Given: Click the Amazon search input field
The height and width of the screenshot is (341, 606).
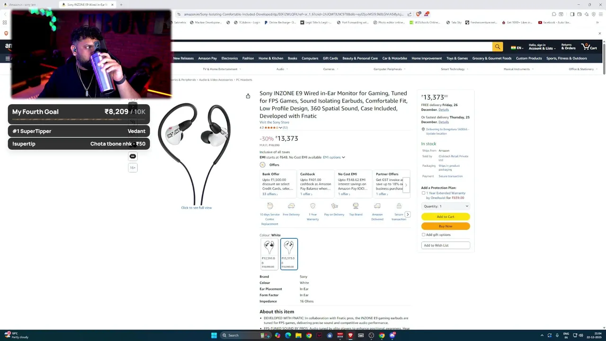Looking at the screenshot, I should [x=331, y=46].
